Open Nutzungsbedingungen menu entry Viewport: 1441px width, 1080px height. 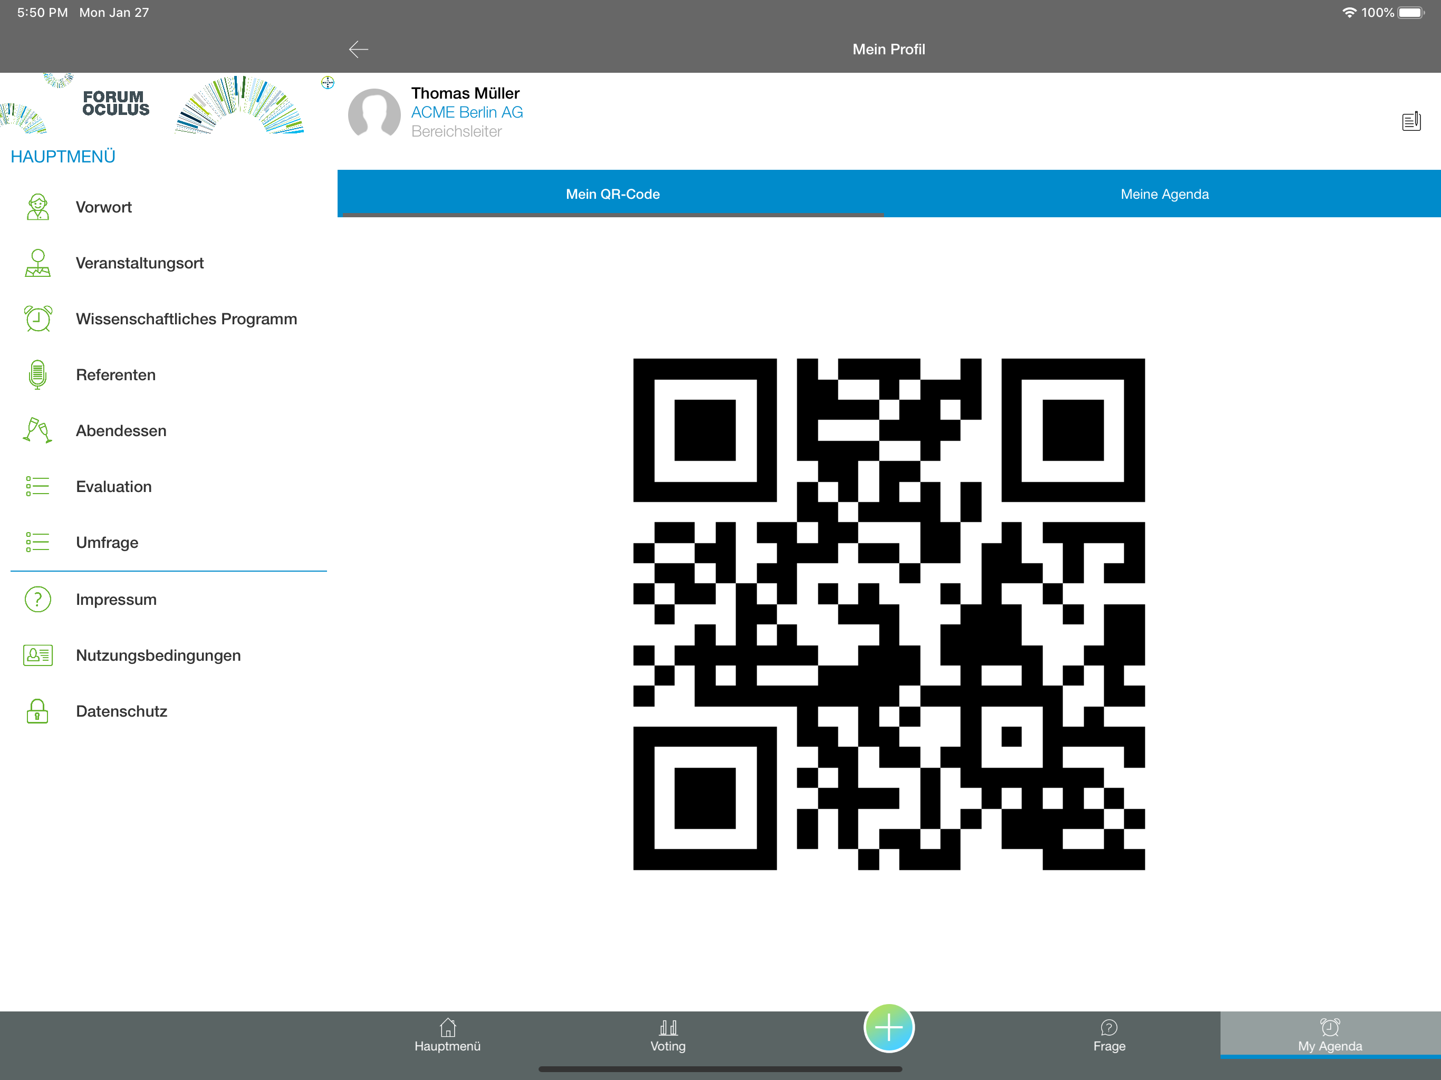click(x=168, y=655)
